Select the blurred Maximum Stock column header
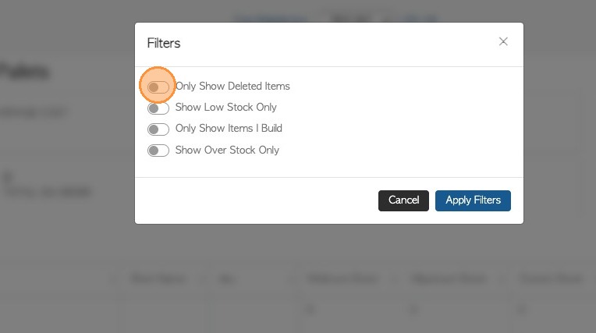Image resolution: width=596 pixels, height=333 pixels. click(438, 278)
